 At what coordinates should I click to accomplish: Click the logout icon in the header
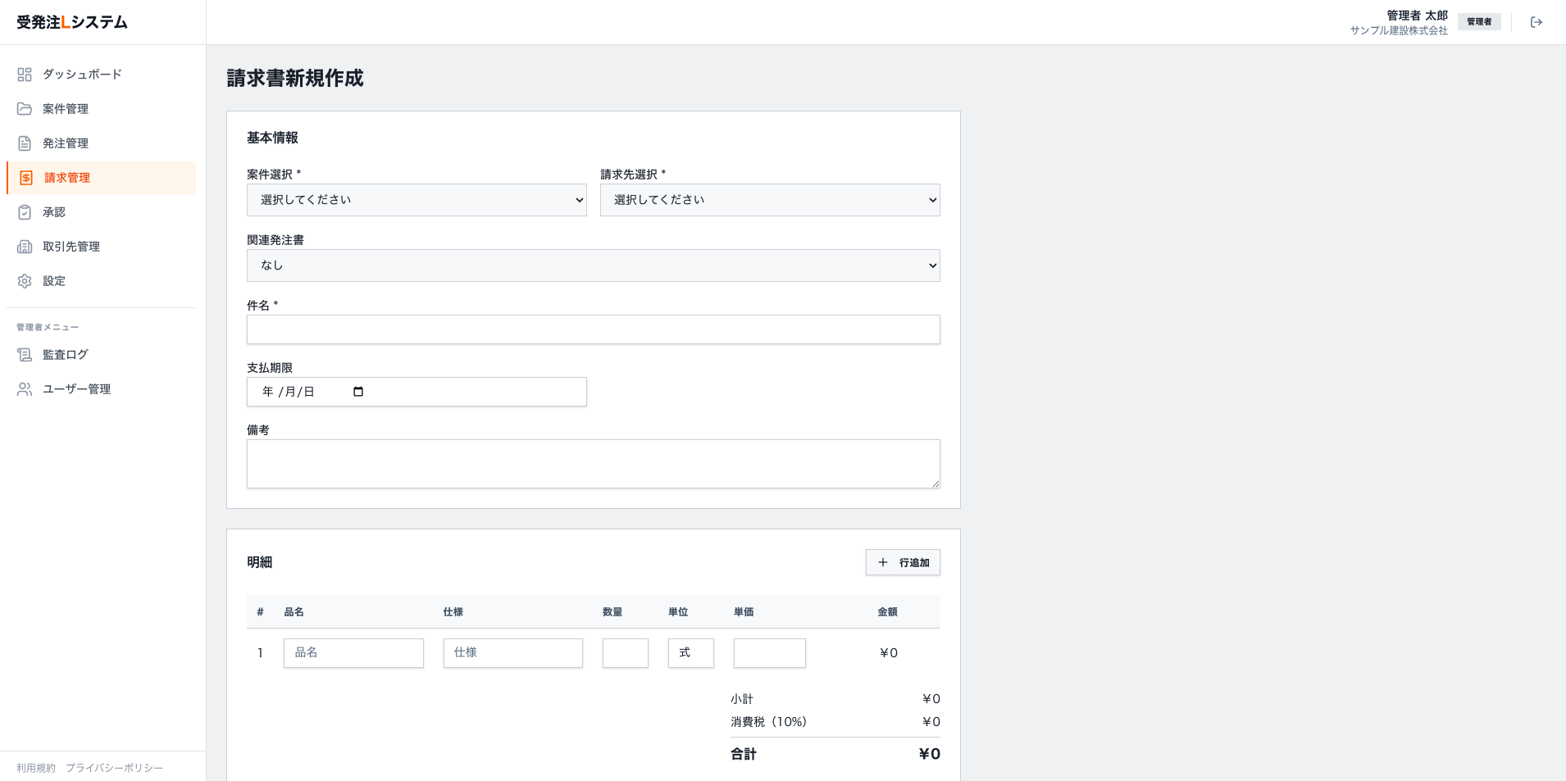click(x=1536, y=22)
